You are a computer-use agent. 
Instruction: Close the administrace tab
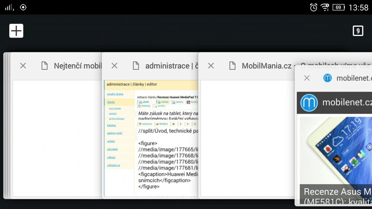point(115,66)
